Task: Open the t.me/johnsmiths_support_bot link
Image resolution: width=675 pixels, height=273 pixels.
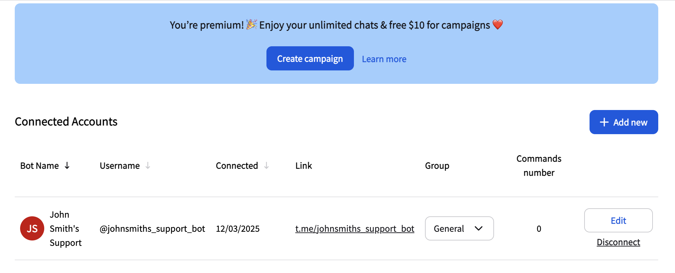Action: [355, 229]
